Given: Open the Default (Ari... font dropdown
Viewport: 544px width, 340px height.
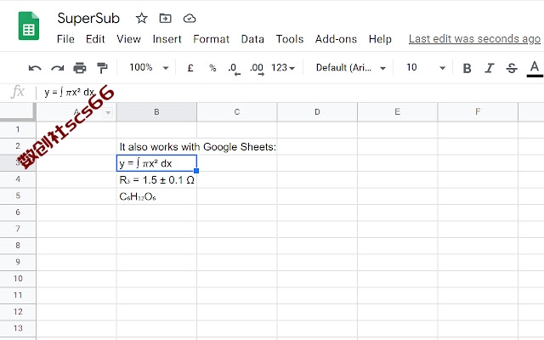Looking at the screenshot, I should tap(350, 68).
